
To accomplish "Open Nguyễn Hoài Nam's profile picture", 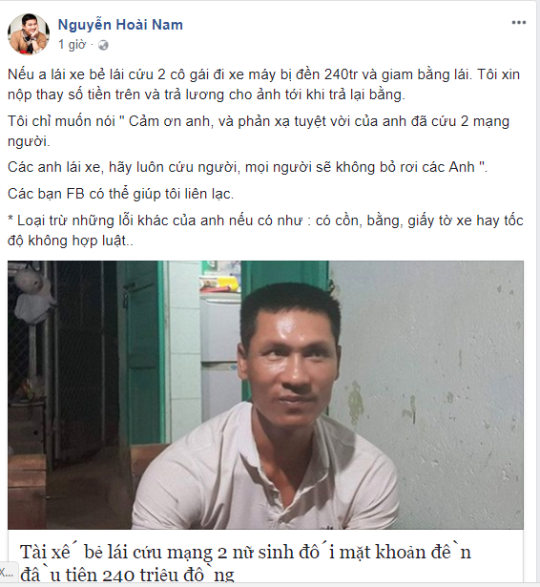I will (x=29, y=33).
